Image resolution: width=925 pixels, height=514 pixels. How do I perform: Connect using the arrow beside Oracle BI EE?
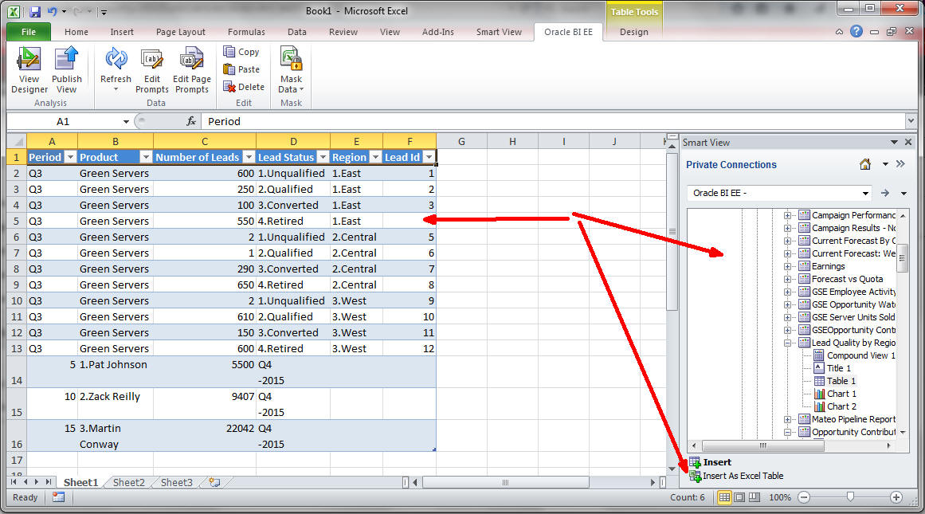(x=885, y=193)
